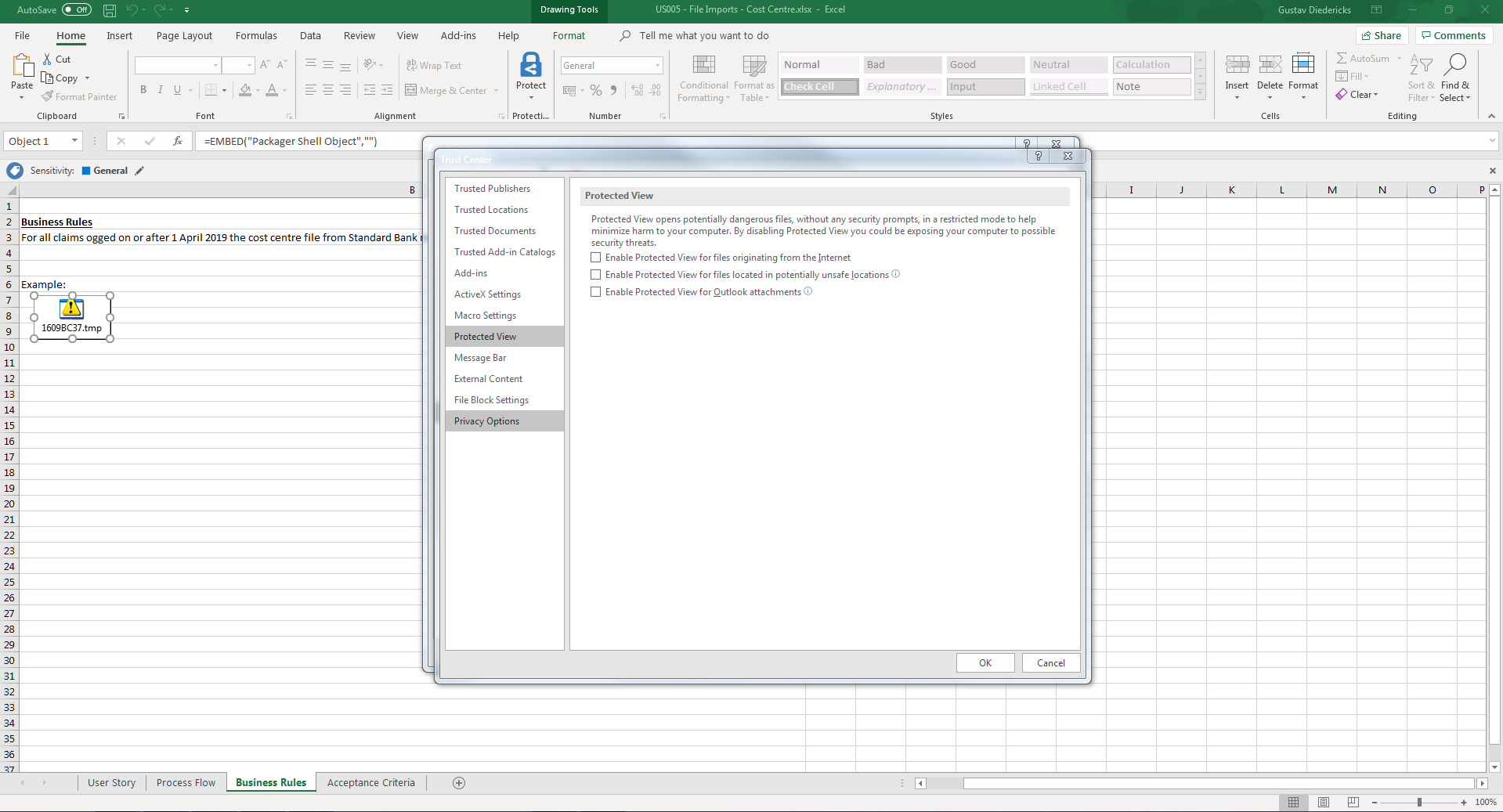
Task: Open Conditional Formatting
Action: (704, 78)
